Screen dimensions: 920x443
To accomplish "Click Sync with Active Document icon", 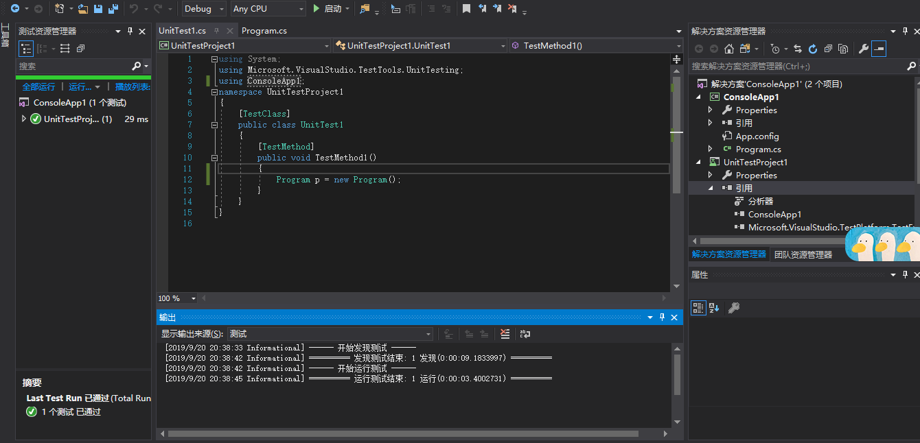I will click(798, 49).
